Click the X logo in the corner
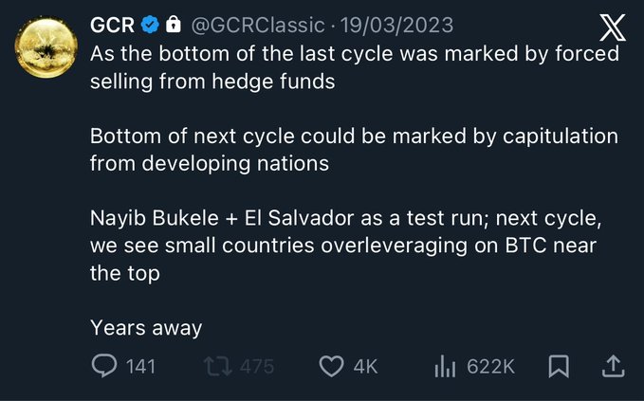 (x=614, y=28)
